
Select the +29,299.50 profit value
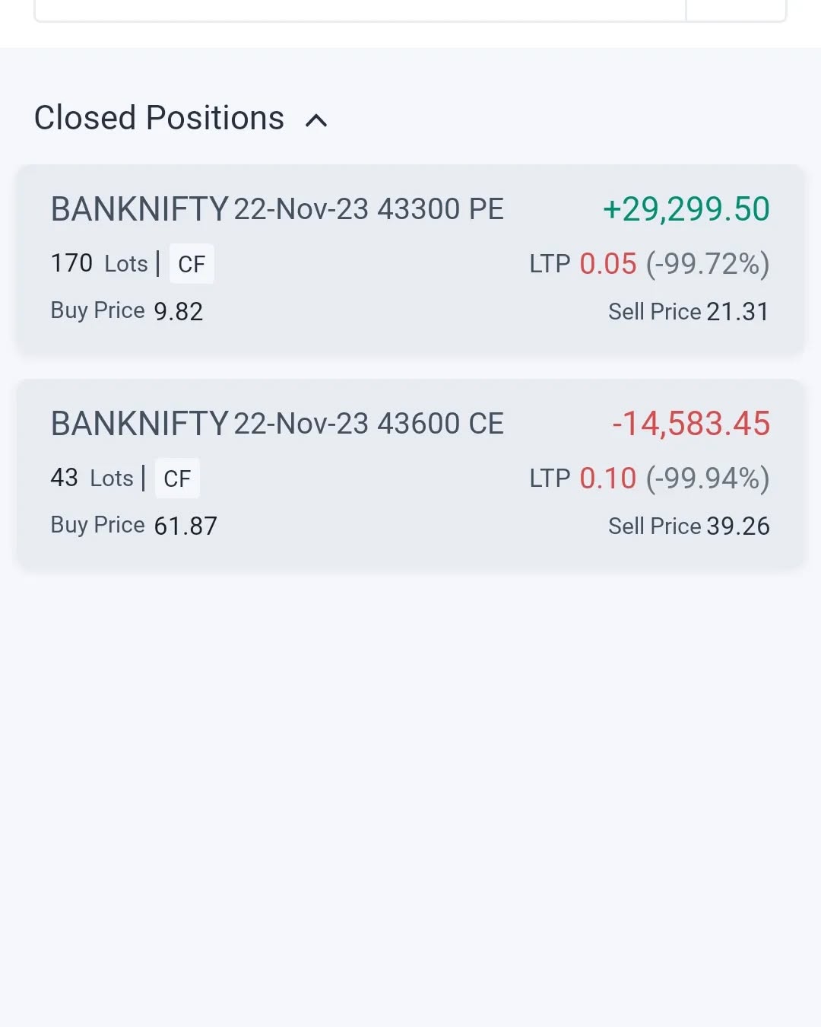click(686, 209)
